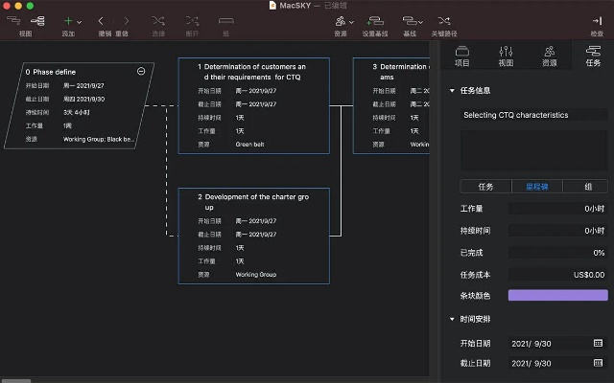Click the Critical Path (关键路径) icon
The image size is (614, 383).
click(444, 20)
